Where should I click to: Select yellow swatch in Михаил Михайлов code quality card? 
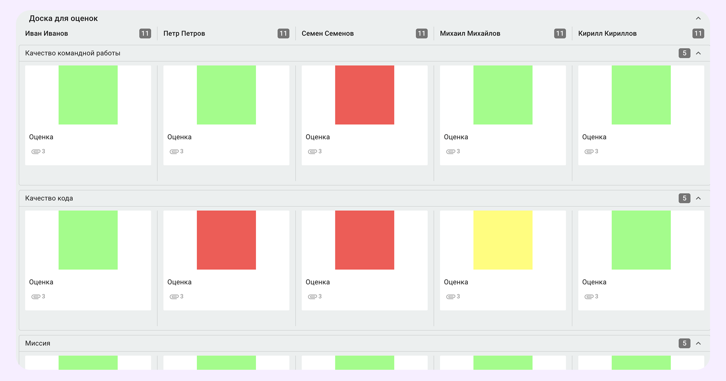[x=503, y=240]
